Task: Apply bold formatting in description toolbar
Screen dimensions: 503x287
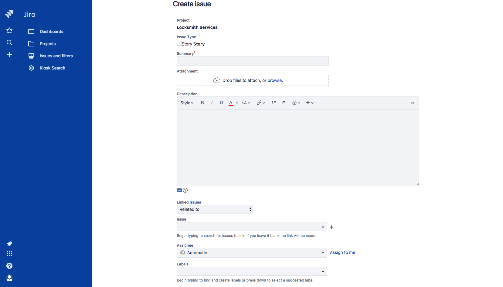Action: pyautogui.click(x=202, y=103)
